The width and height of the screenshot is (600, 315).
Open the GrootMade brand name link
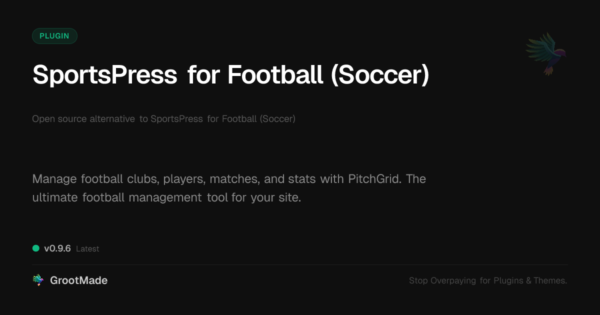(78, 280)
